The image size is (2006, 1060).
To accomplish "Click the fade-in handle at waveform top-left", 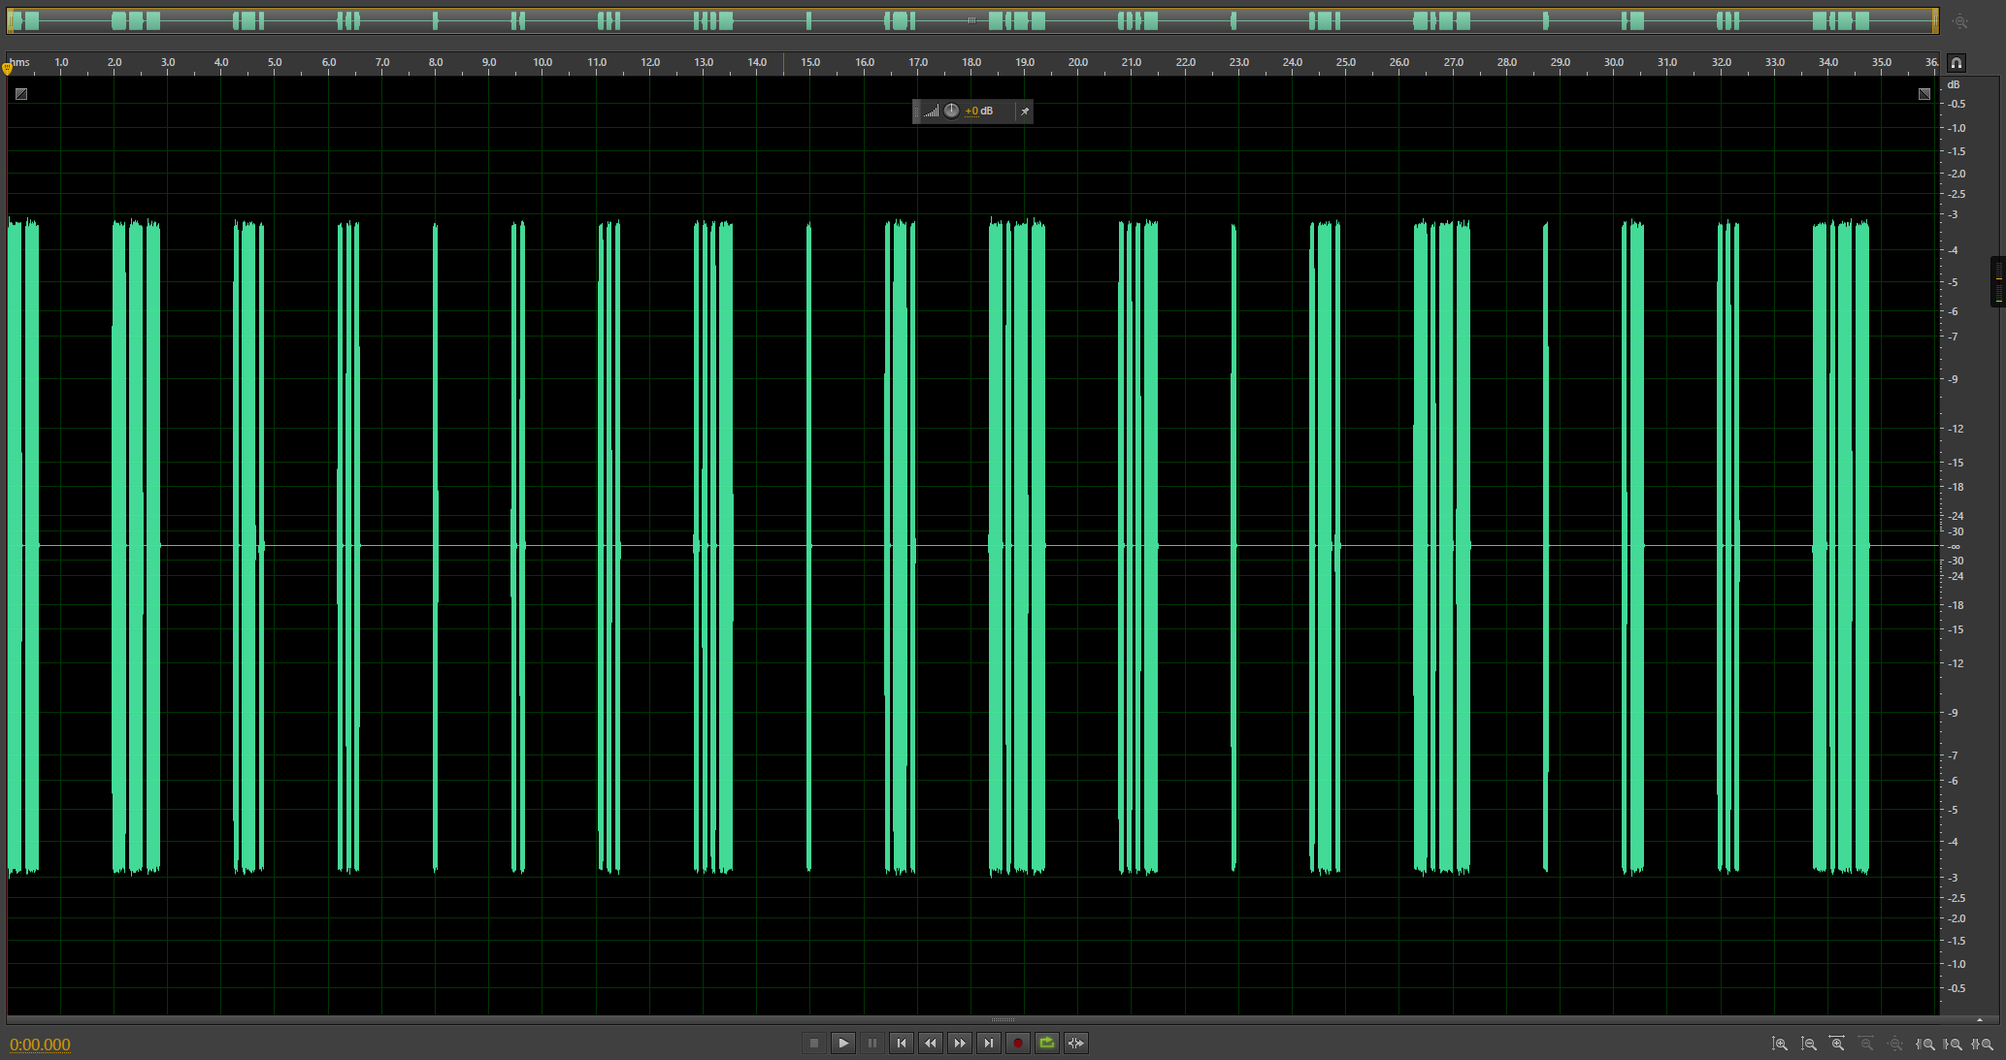I will [x=21, y=94].
